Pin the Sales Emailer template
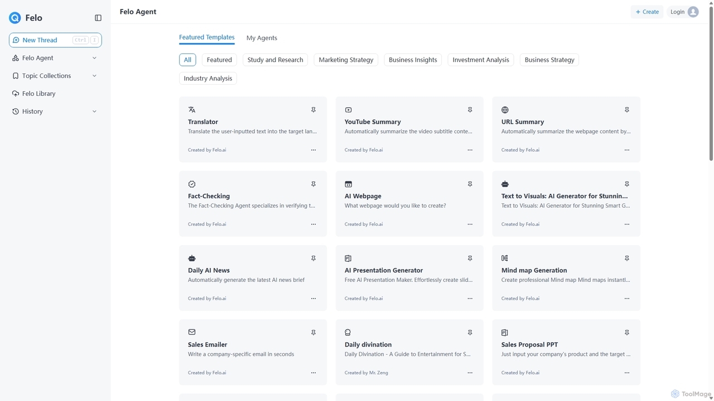The height and width of the screenshot is (401, 714). pos(313,332)
